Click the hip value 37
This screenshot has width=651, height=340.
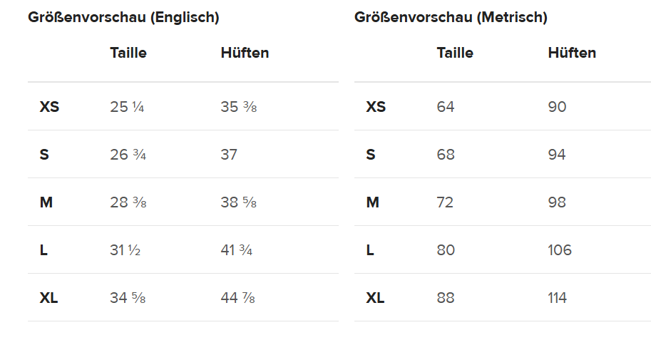[x=230, y=155]
